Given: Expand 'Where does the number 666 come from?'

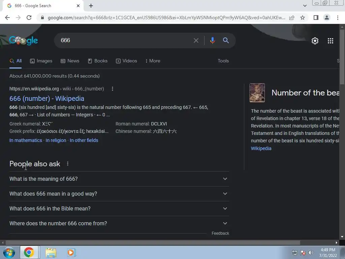Looking at the screenshot, I should point(119,223).
